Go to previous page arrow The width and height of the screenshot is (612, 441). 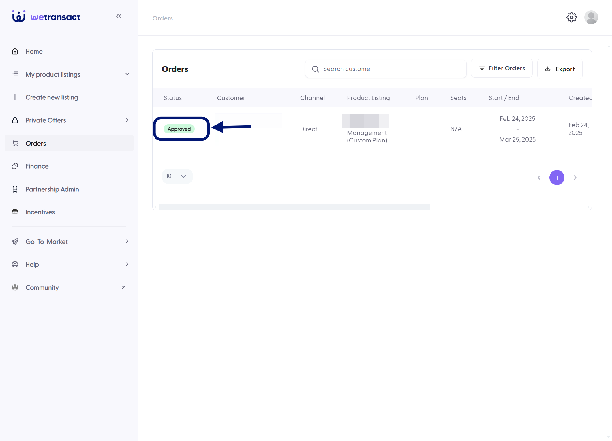[539, 178]
